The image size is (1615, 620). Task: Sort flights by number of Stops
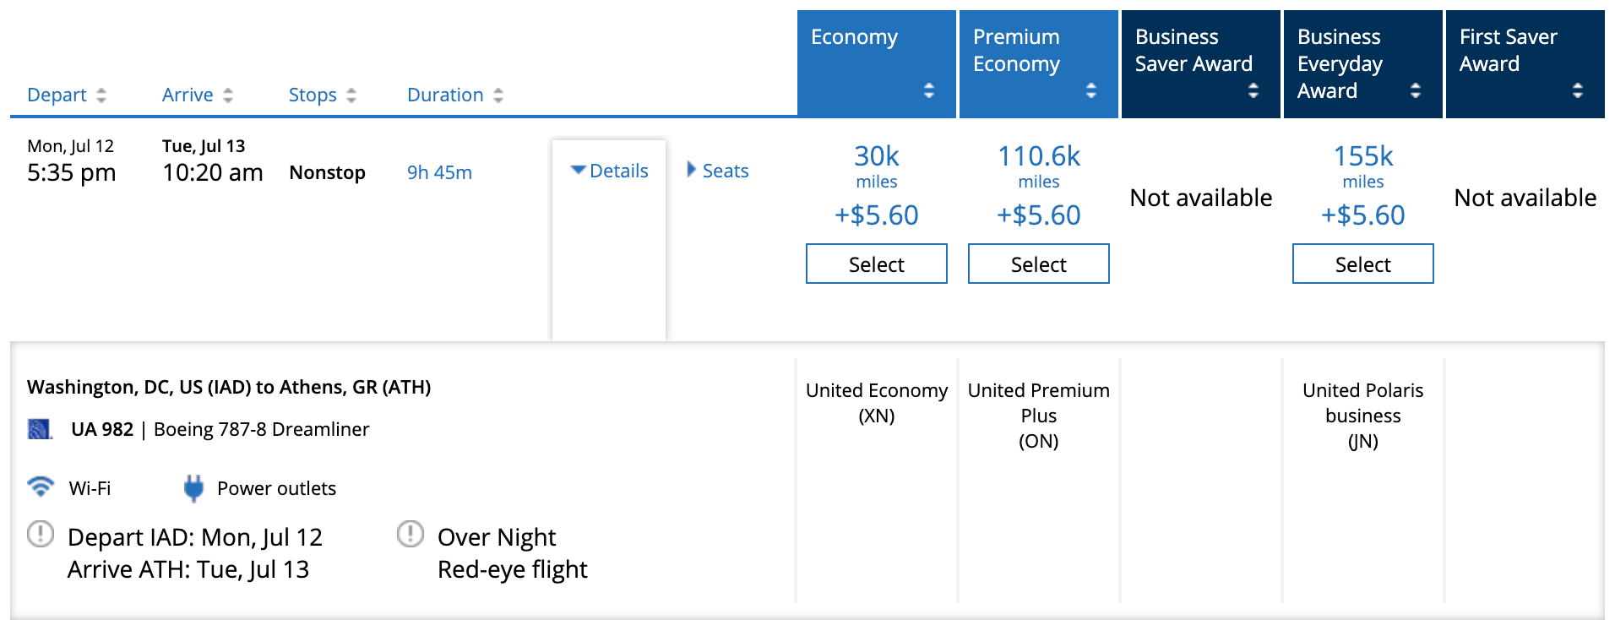pyautogui.click(x=322, y=95)
